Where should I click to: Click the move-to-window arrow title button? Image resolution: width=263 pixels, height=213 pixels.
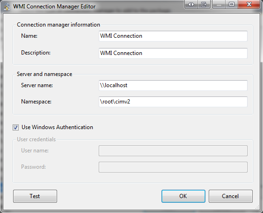point(204,4)
